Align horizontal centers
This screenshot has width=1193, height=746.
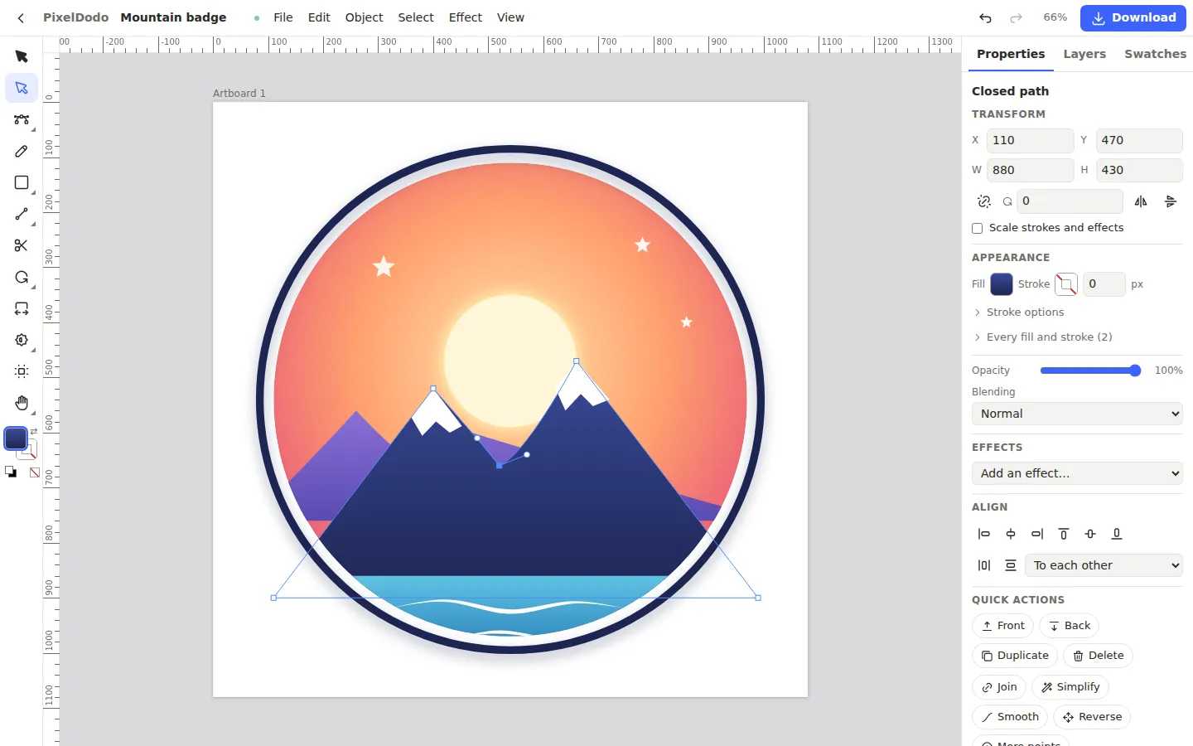pyautogui.click(x=1011, y=534)
